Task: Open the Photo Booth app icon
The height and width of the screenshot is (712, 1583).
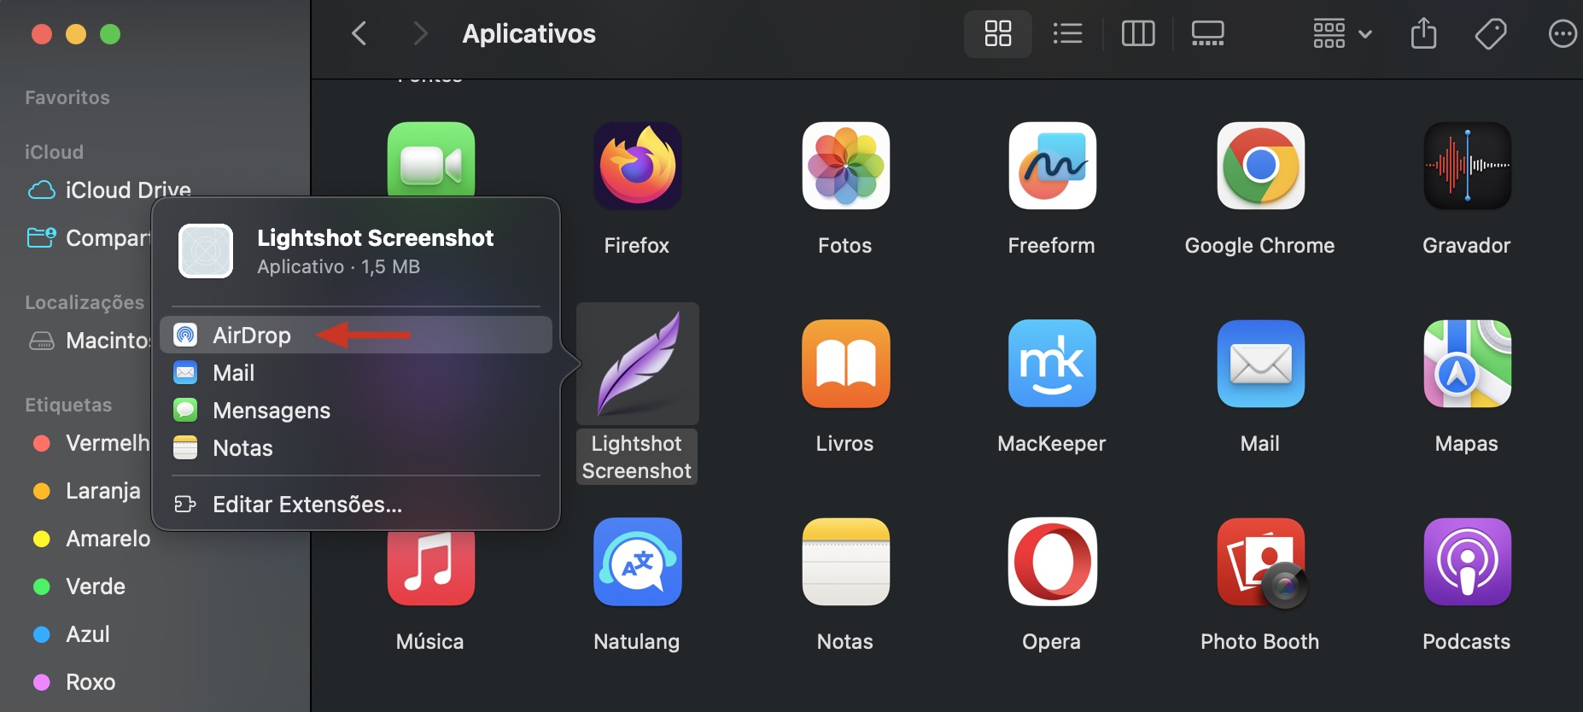Action: click(1261, 562)
